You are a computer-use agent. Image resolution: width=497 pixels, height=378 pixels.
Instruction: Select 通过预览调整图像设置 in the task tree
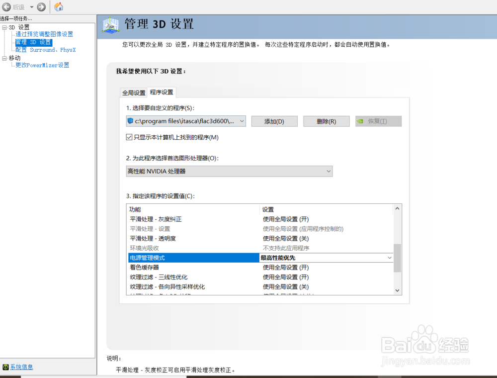coord(44,34)
